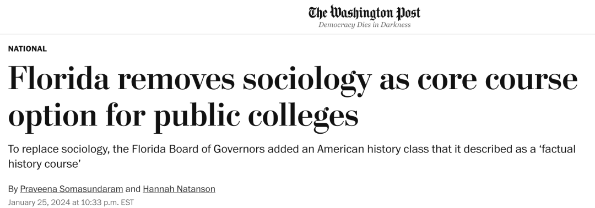Click the word 'sociology' in the headline
This screenshot has width=595, height=208.
point(307,80)
